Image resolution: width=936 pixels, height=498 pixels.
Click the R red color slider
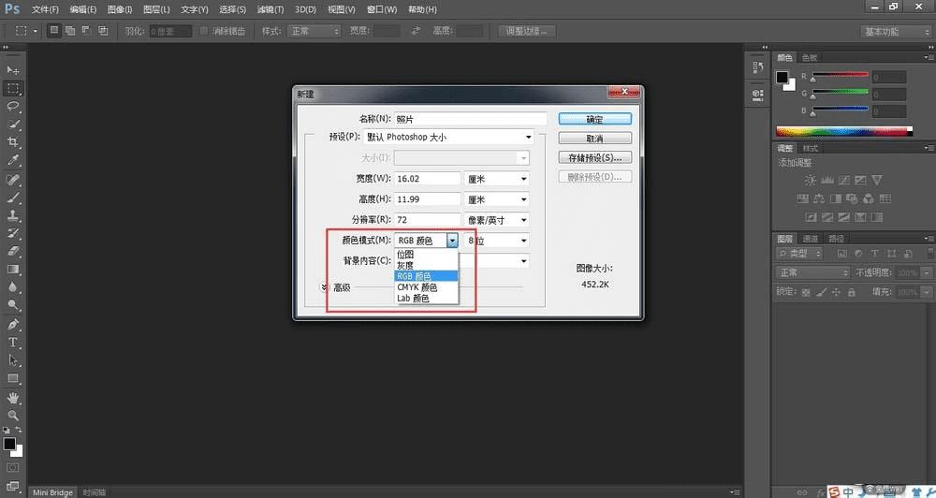click(840, 76)
